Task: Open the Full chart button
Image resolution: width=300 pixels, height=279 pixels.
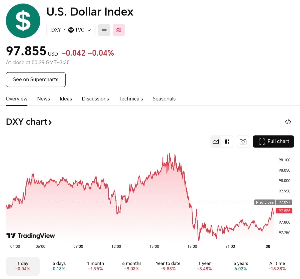Action: (x=273, y=142)
